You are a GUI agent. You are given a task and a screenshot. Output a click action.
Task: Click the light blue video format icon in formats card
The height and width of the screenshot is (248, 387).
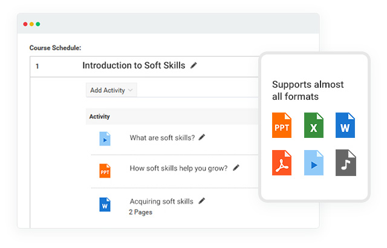tap(313, 163)
